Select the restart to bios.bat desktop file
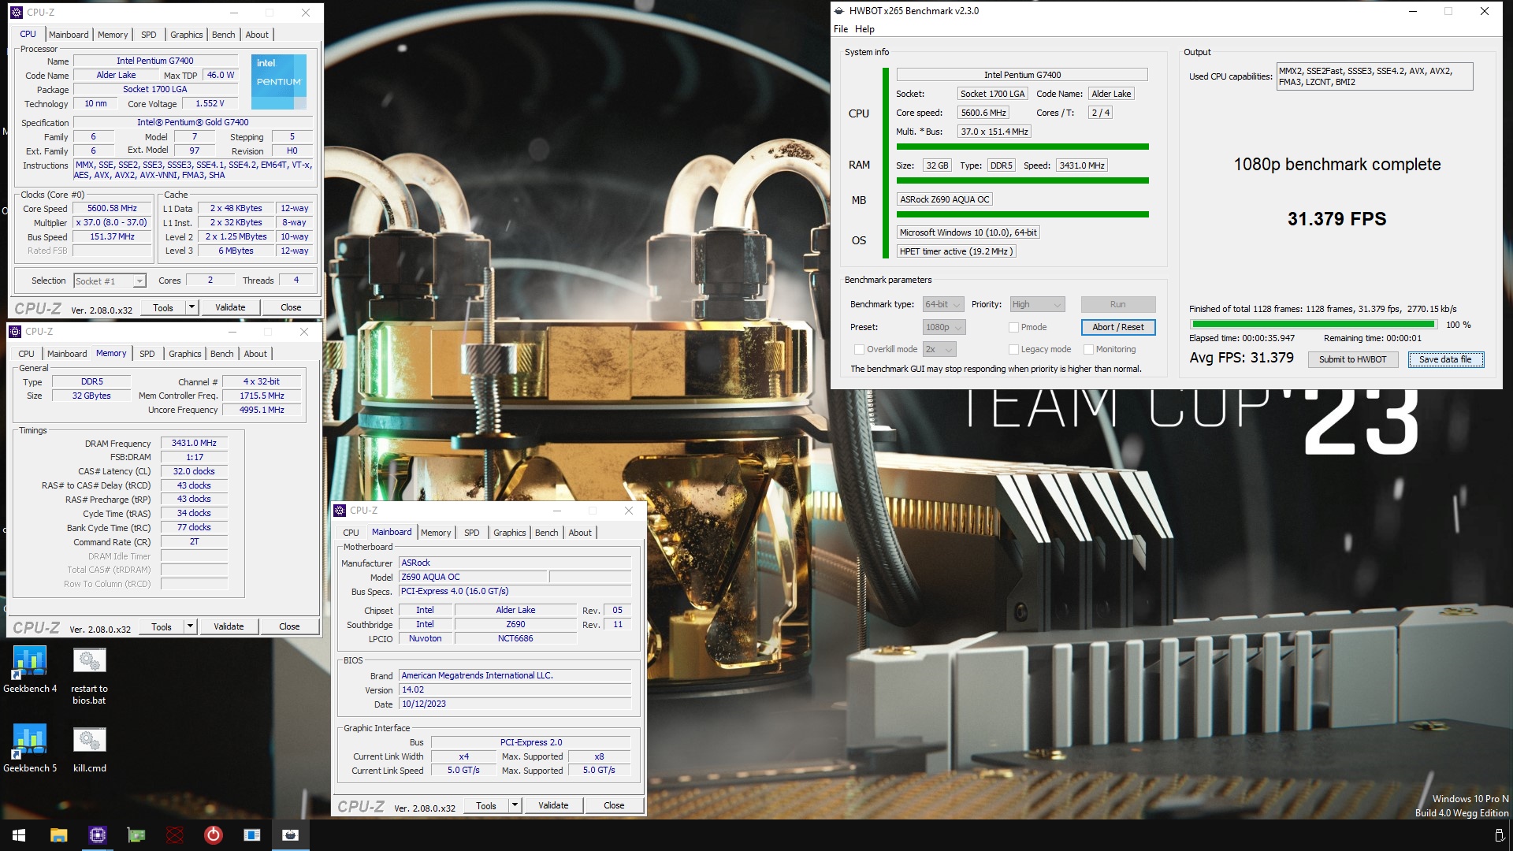This screenshot has width=1513, height=851. (89, 675)
